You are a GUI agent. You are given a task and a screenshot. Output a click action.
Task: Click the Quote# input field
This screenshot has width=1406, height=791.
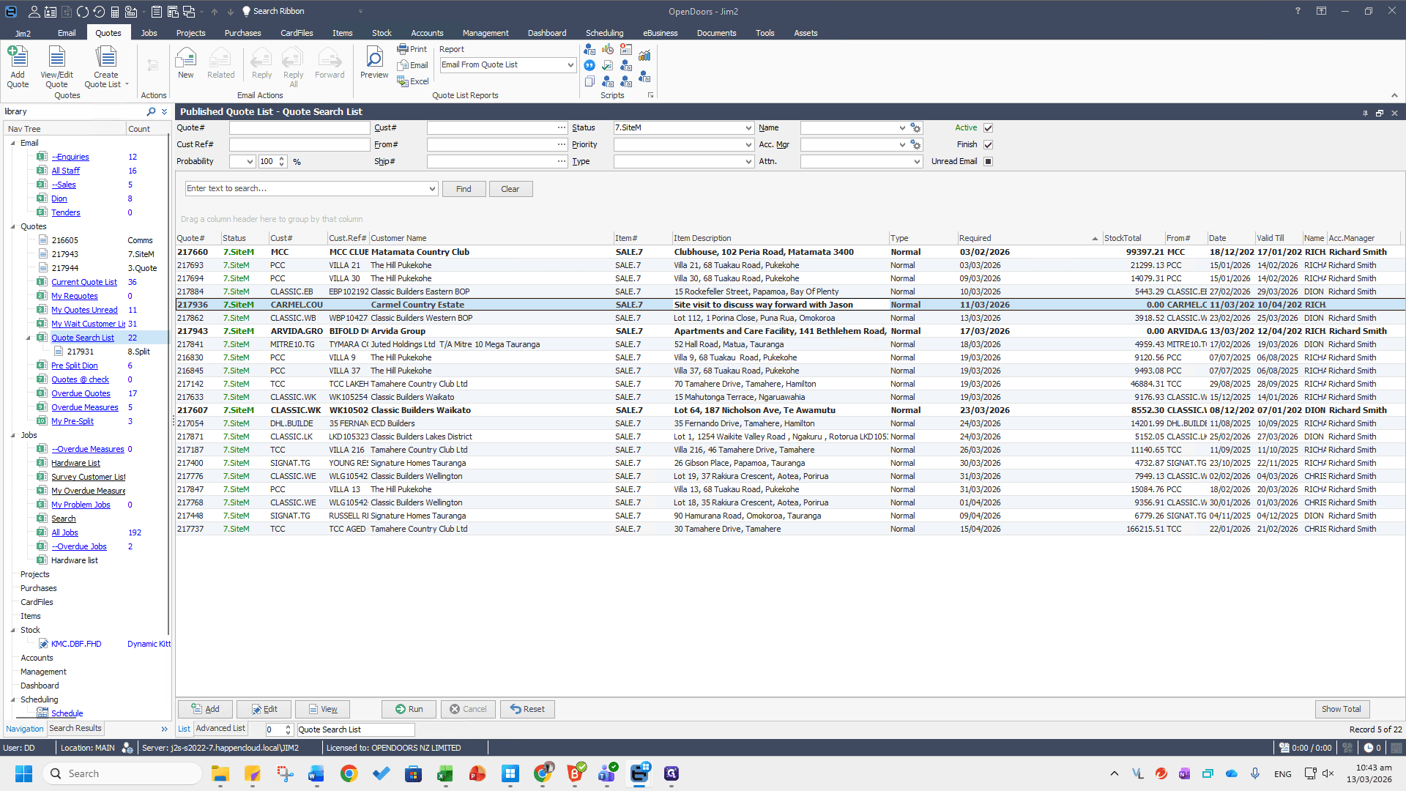tap(300, 127)
